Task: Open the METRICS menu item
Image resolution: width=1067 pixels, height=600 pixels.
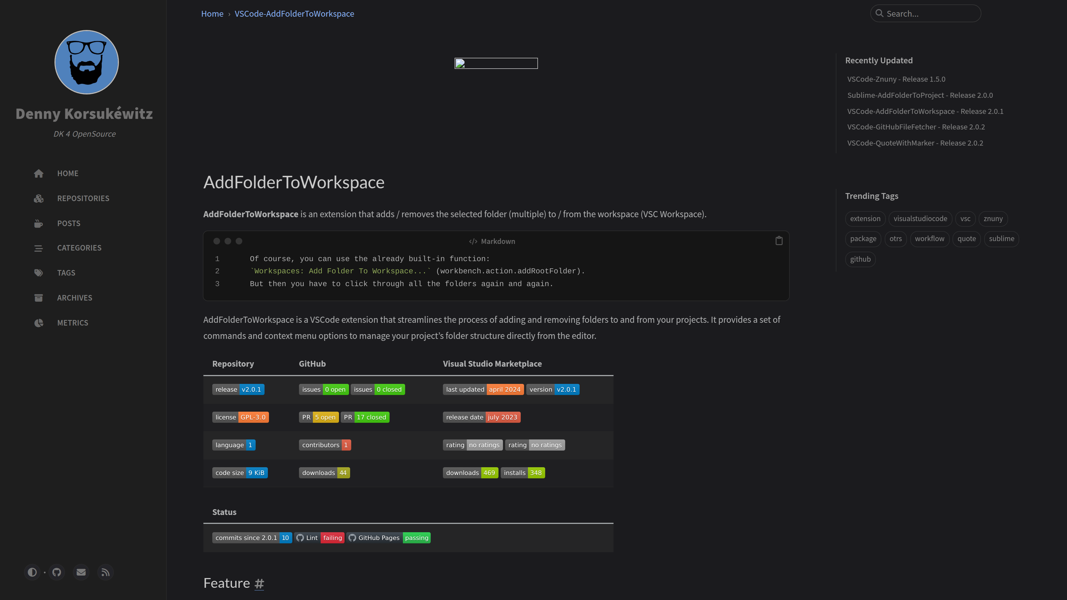Action: coord(73,322)
